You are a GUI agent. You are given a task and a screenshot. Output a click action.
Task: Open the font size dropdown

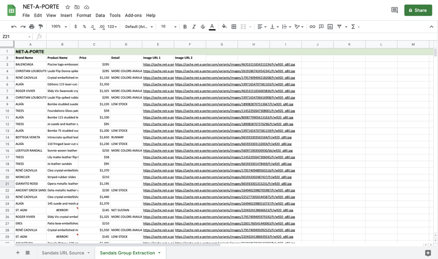[168, 27]
